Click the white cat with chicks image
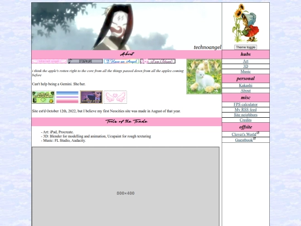The image size is (301, 226). [x=204, y=76]
